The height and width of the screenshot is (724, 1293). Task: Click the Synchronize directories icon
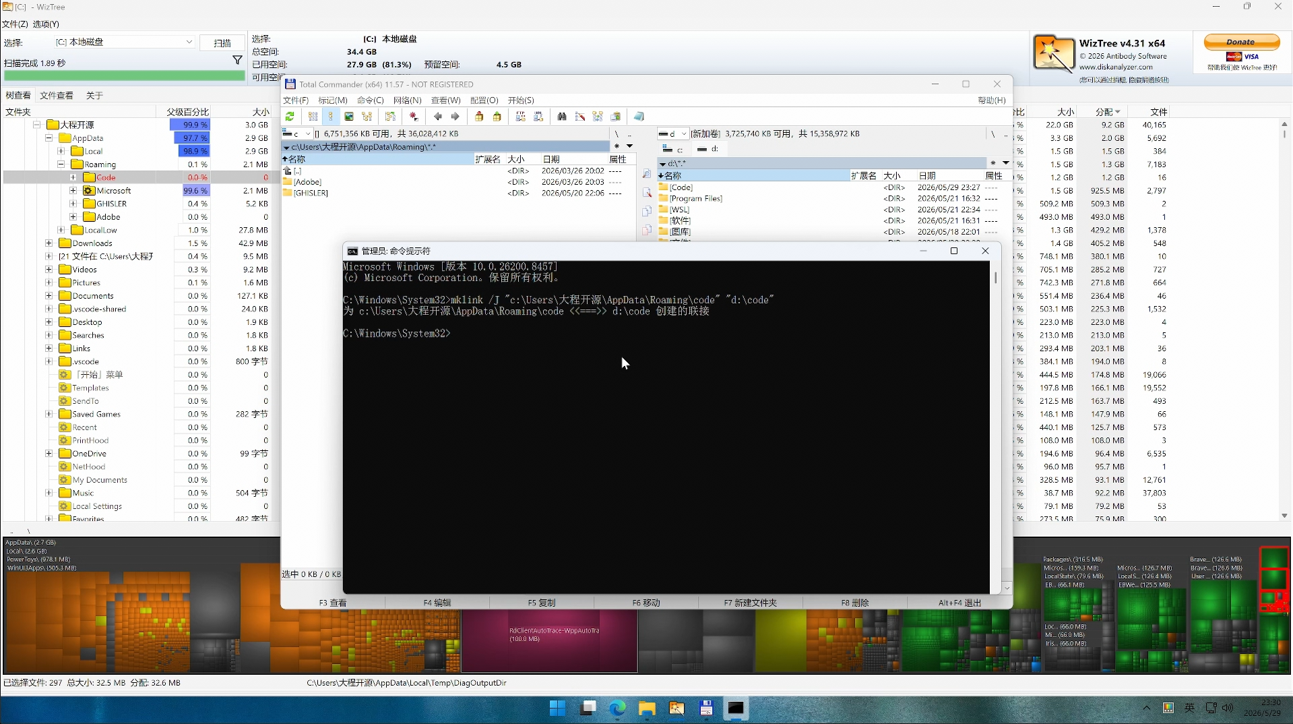pos(598,117)
